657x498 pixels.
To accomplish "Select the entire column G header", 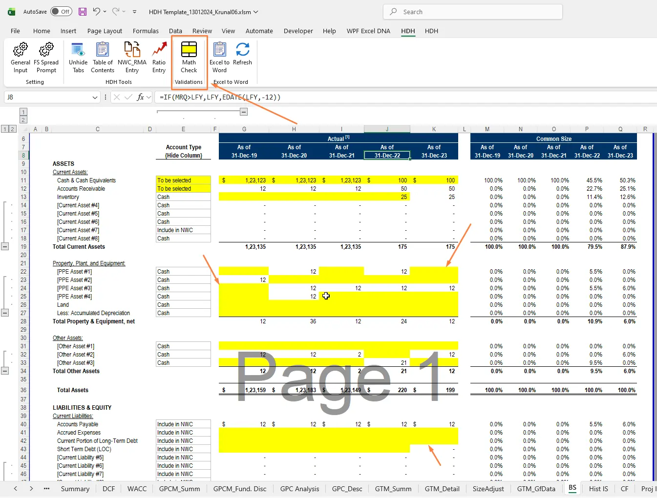I will [x=244, y=129].
